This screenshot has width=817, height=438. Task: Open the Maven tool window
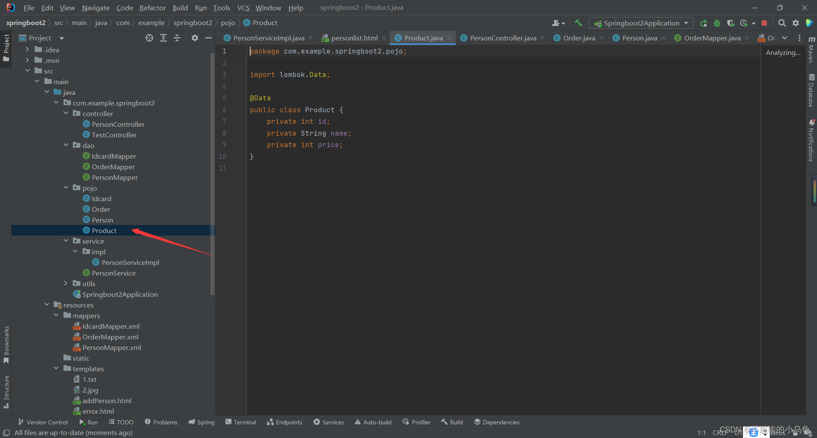tap(811, 50)
